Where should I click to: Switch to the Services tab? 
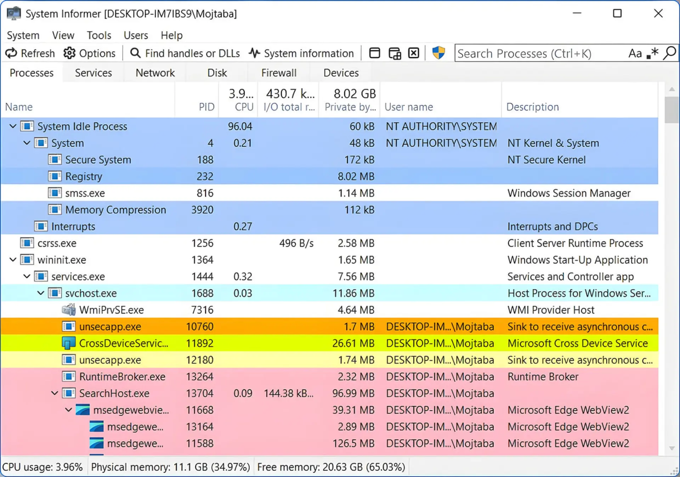click(93, 73)
